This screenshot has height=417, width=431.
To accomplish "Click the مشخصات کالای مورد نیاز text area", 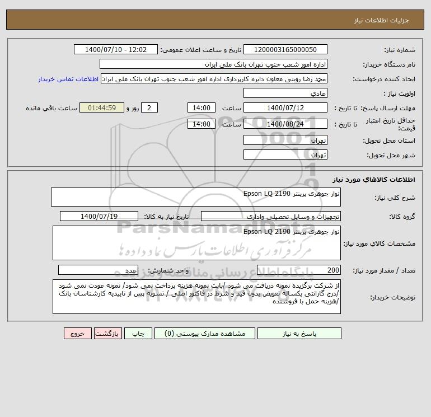I will point(196,243).
